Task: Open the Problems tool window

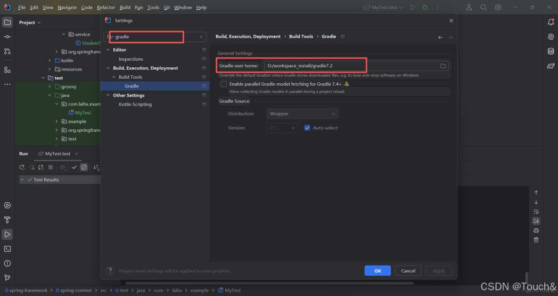Action: click(7, 263)
